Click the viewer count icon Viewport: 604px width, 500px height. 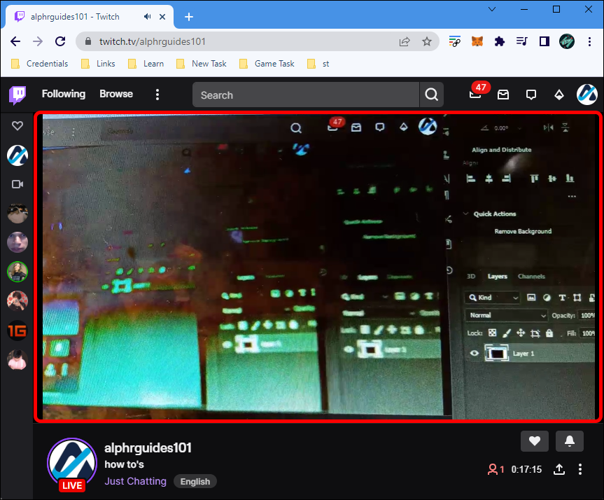(x=493, y=469)
